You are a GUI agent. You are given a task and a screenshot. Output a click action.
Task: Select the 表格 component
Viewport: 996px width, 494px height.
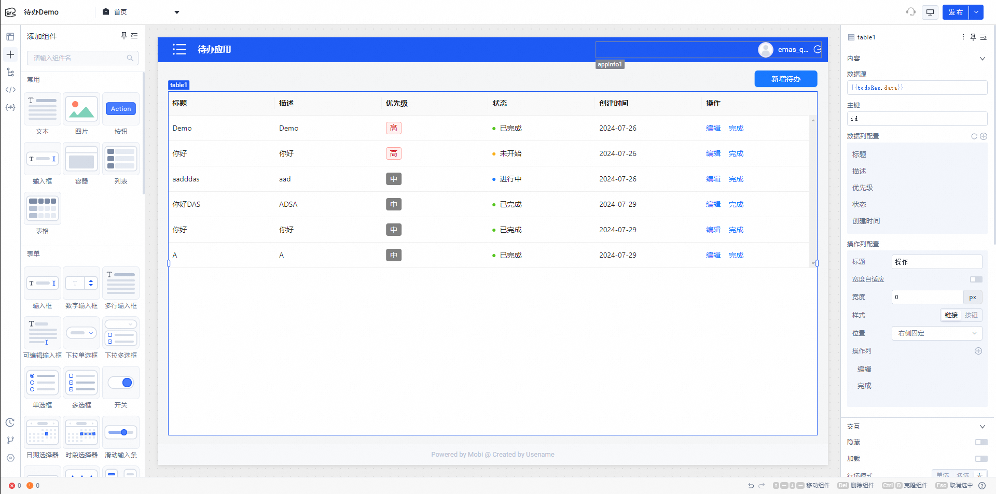[43, 214]
